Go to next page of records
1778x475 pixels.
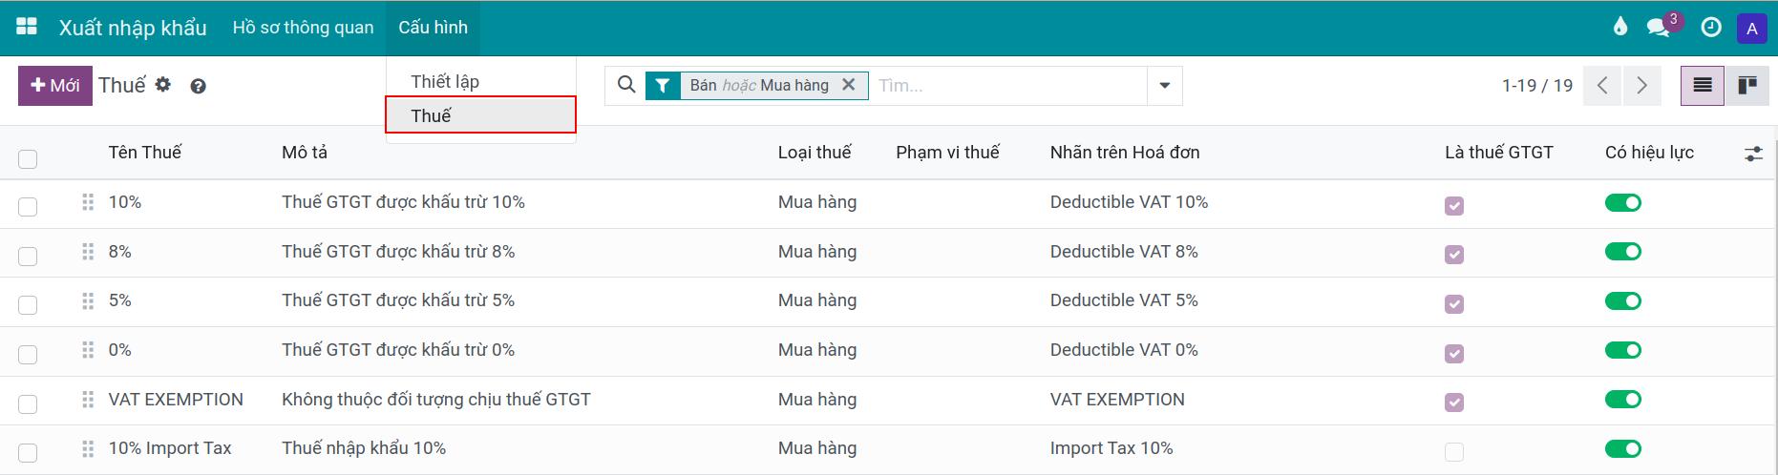coord(1641,86)
